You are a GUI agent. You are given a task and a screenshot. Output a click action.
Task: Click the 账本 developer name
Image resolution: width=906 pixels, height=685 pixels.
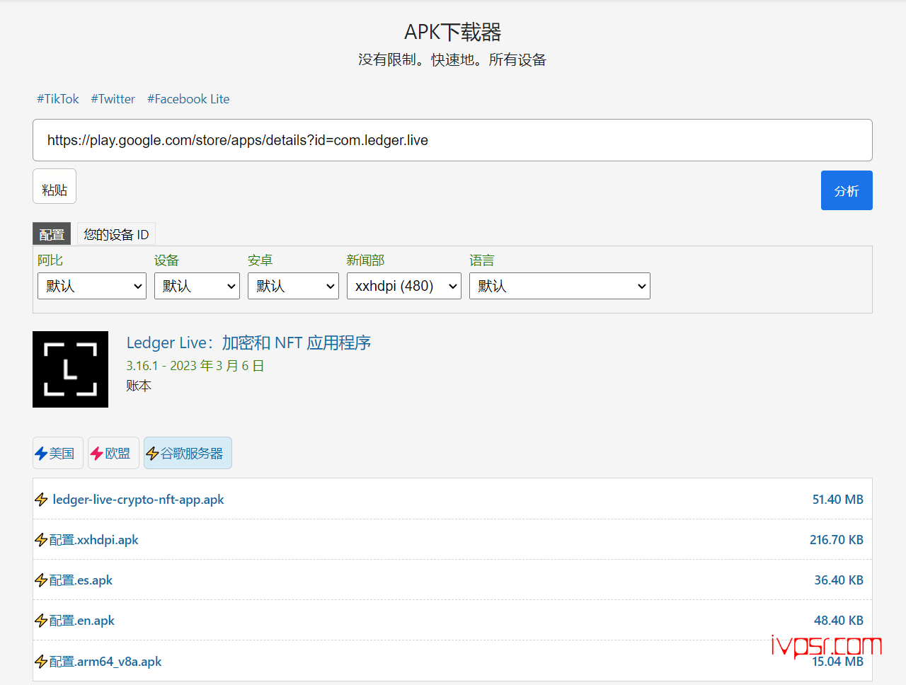(x=139, y=386)
